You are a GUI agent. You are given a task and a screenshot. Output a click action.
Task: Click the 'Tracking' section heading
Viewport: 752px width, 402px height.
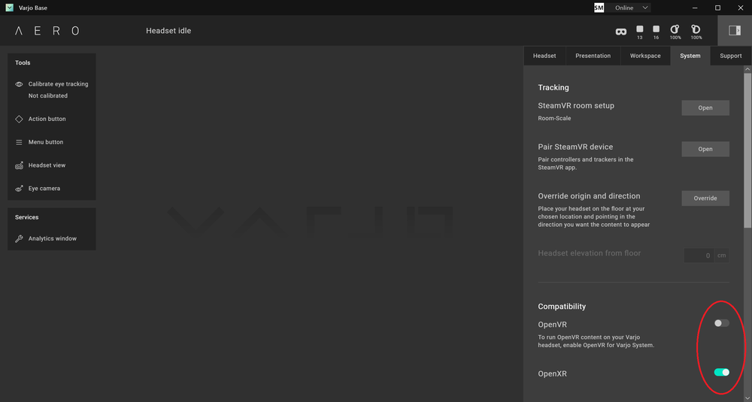(553, 88)
